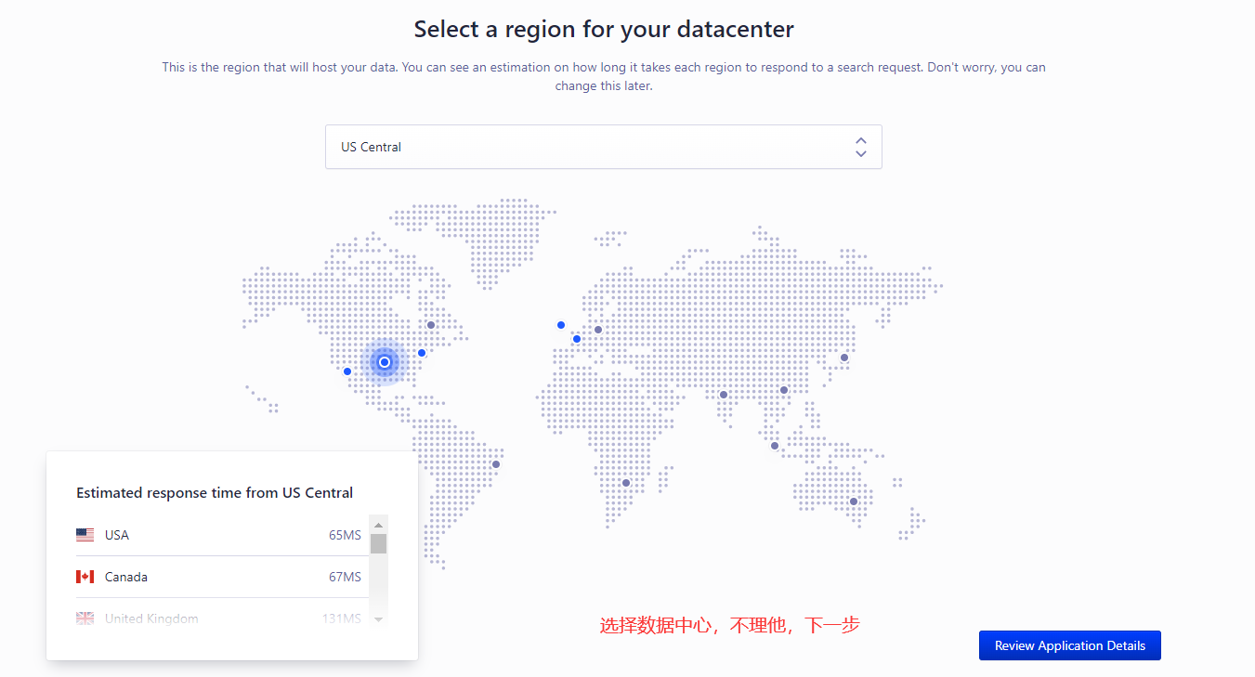This screenshot has height=677, width=1255.
Task: Click the United Kingdom flag icon
Action: coord(85,618)
